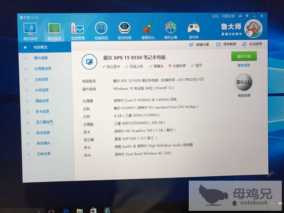The height and width of the screenshot is (213, 284).
Task: Click the 清理优化 broom cleanup icon
Action: 148,31
